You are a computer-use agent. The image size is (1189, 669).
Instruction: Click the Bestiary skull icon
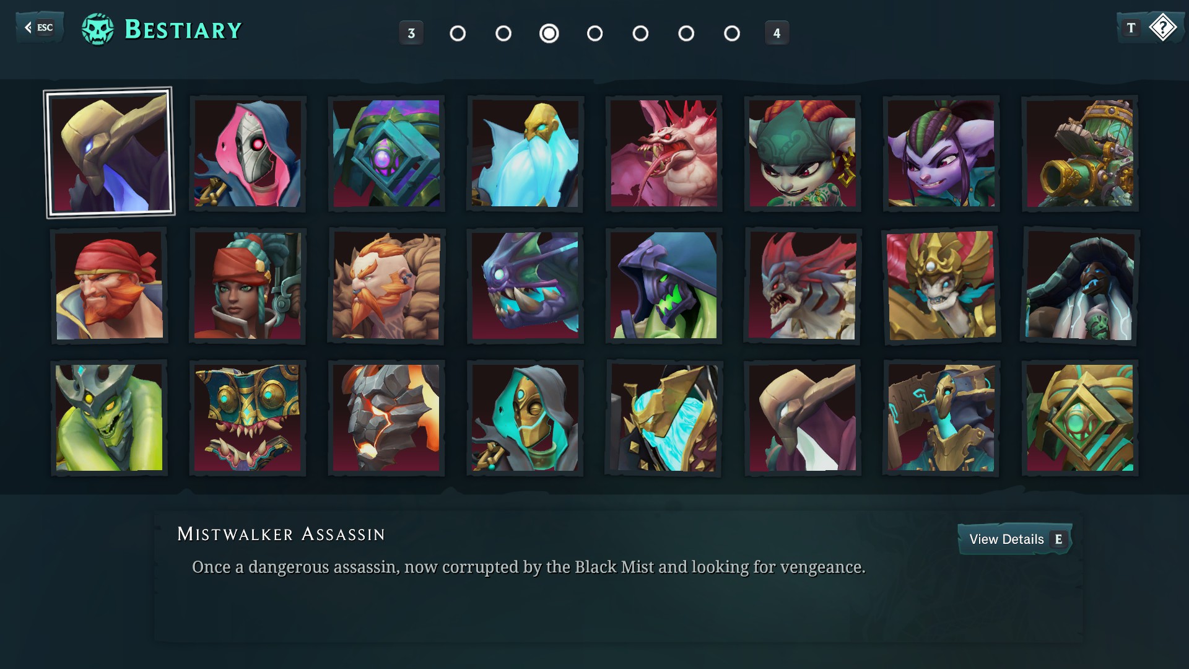pos(98,29)
